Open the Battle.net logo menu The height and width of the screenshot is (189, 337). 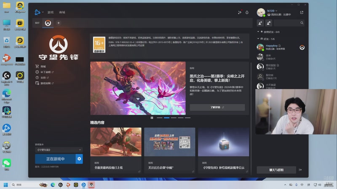[x=37, y=12]
